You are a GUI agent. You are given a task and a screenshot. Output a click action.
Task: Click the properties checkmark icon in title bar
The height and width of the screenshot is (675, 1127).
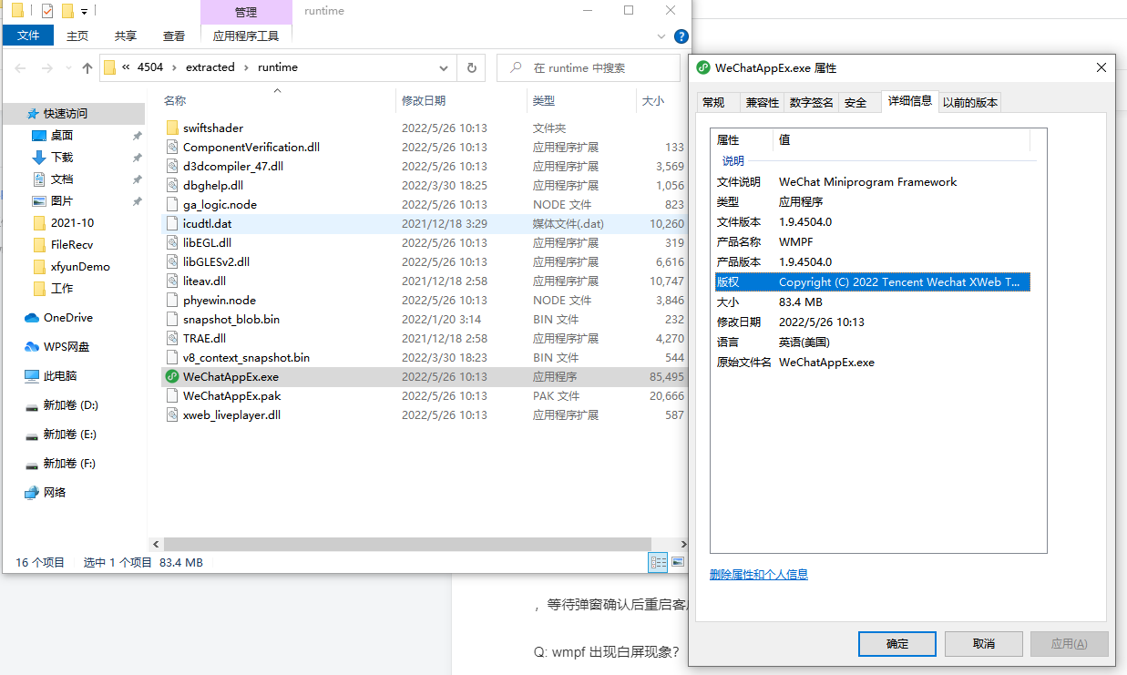click(x=47, y=11)
